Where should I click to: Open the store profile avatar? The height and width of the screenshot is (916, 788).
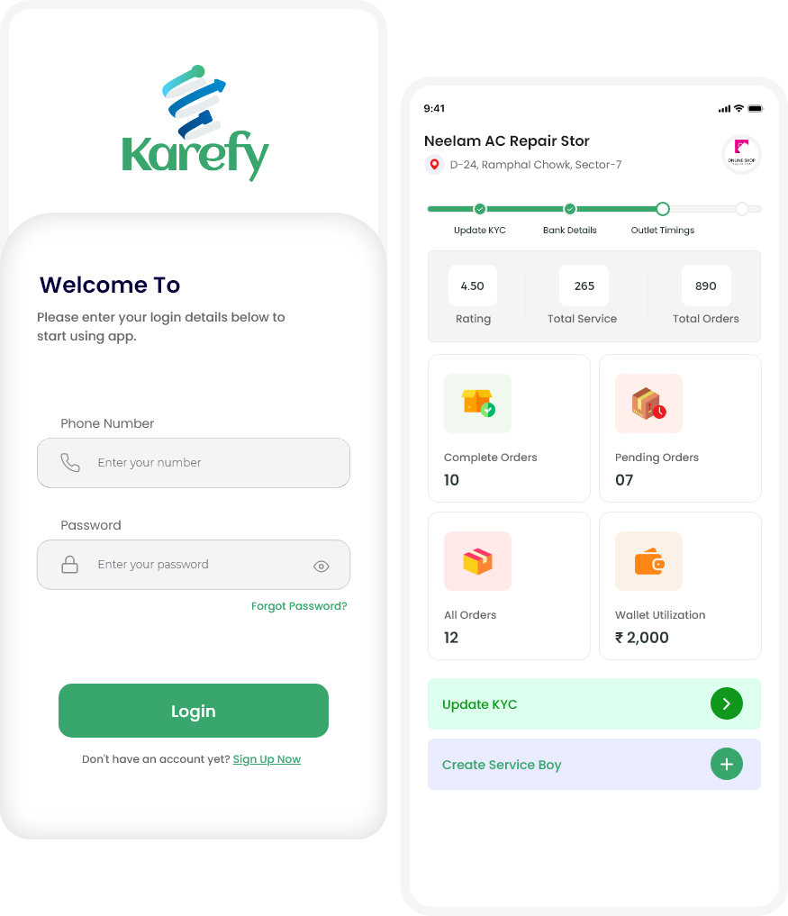click(x=741, y=154)
